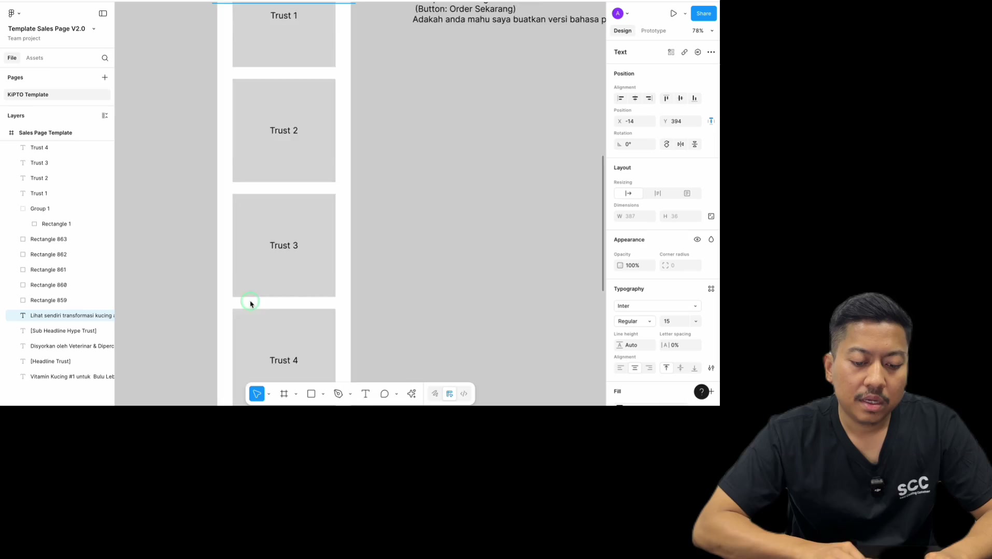Click the Share button
Screen dimensions: 992x559
pyautogui.click(x=703, y=13)
